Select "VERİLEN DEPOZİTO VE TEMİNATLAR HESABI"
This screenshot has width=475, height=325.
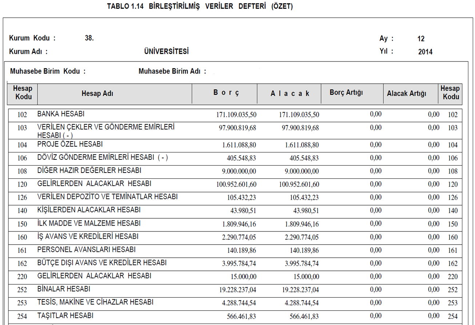(x=107, y=197)
